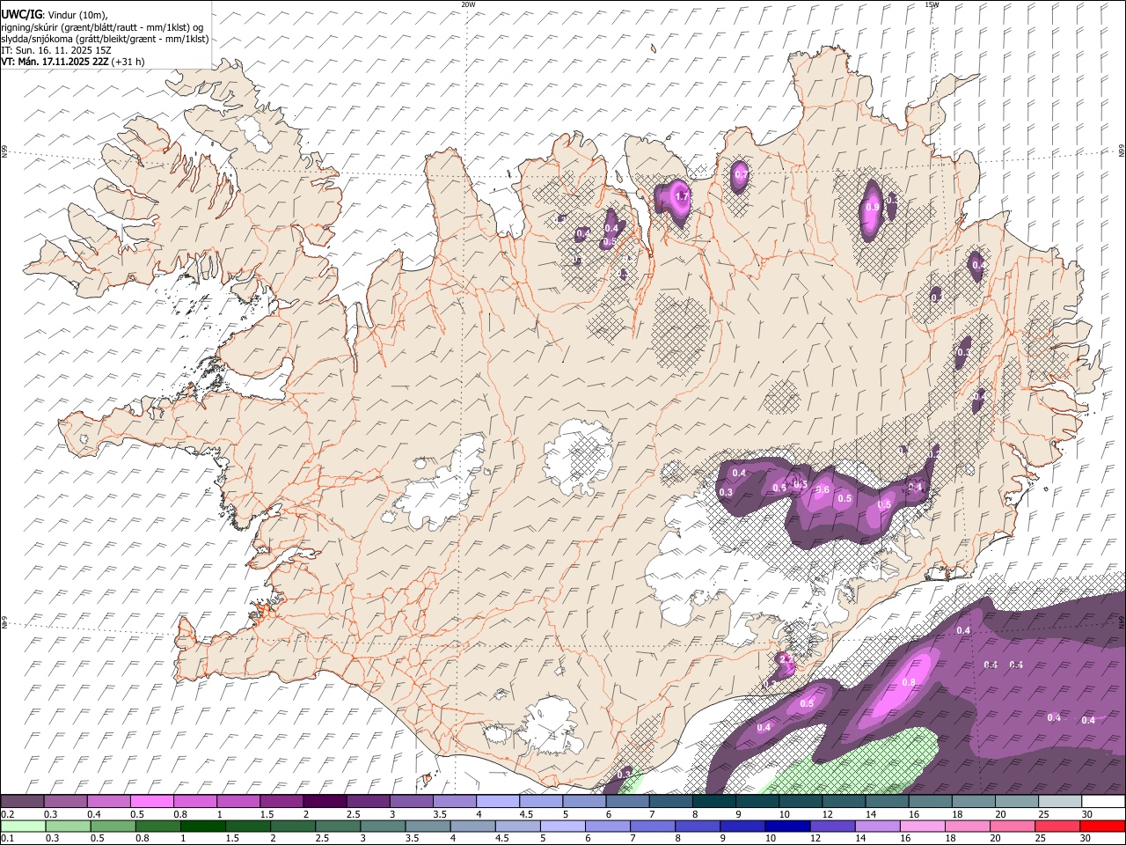The width and height of the screenshot is (1126, 845).
Task: Select the snow legend swatch labeled 0.2
Action: [22, 801]
